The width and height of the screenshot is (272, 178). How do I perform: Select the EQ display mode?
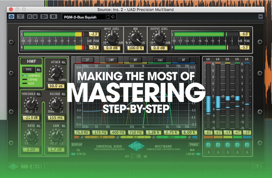point(76,150)
